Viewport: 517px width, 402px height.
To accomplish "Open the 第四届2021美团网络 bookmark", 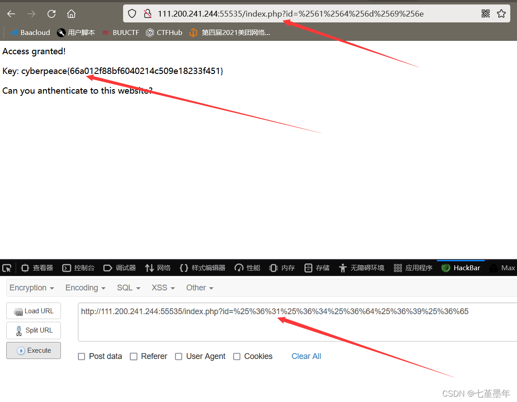I will (x=230, y=32).
